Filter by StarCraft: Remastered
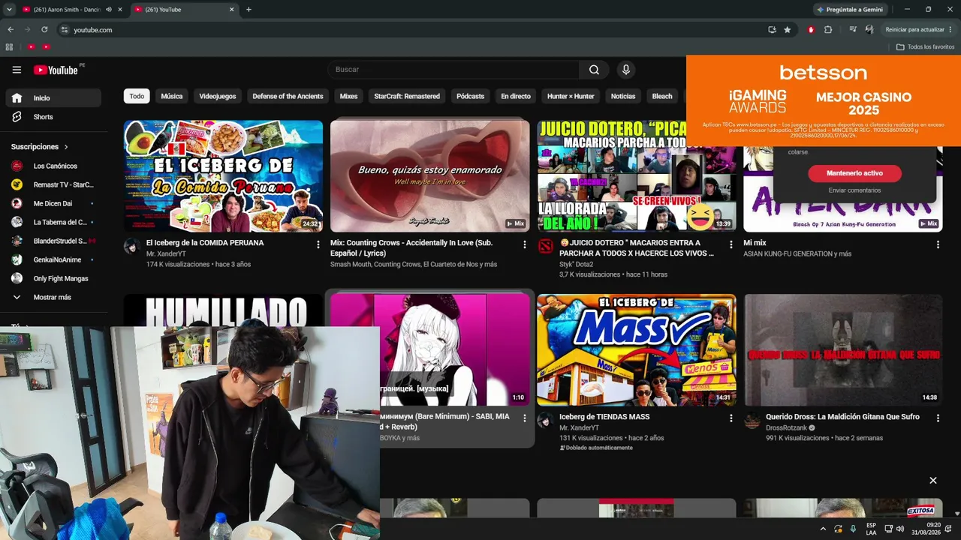 (407, 96)
